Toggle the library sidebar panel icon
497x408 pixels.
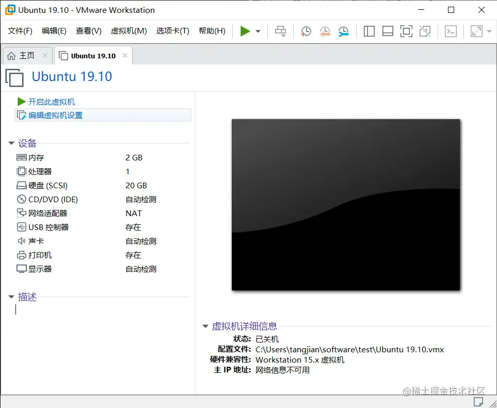click(369, 31)
